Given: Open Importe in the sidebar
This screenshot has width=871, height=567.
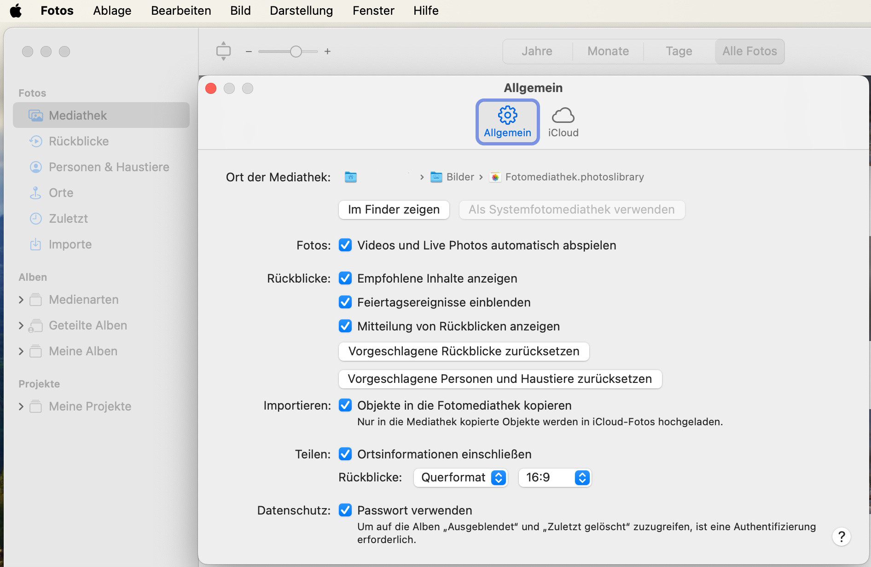Looking at the screenshot, I should coord(70,244).
